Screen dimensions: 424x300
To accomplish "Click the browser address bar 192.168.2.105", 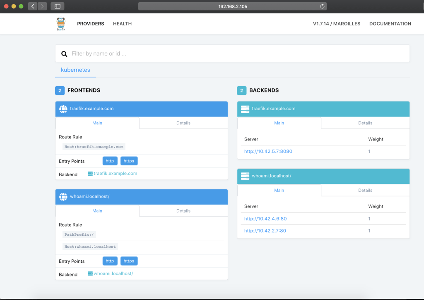I will [x=232, y=6].
